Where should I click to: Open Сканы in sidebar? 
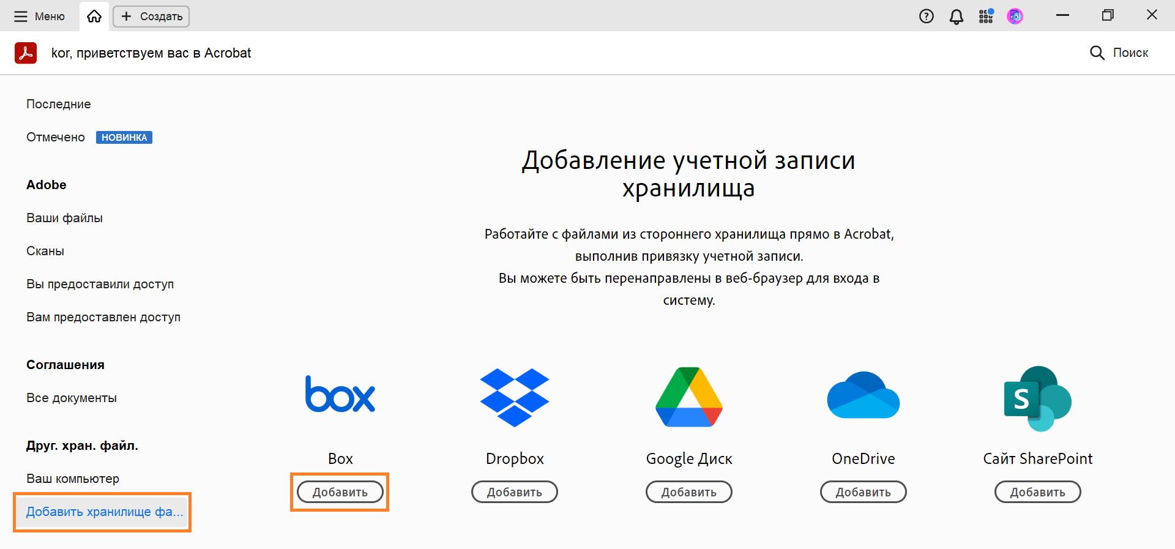(45, 251)
